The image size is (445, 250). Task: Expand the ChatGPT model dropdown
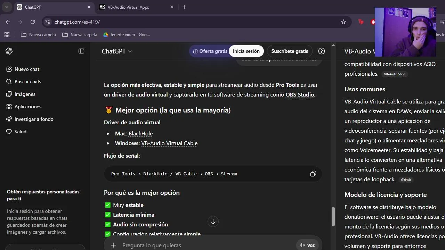(x=116, y=51)
